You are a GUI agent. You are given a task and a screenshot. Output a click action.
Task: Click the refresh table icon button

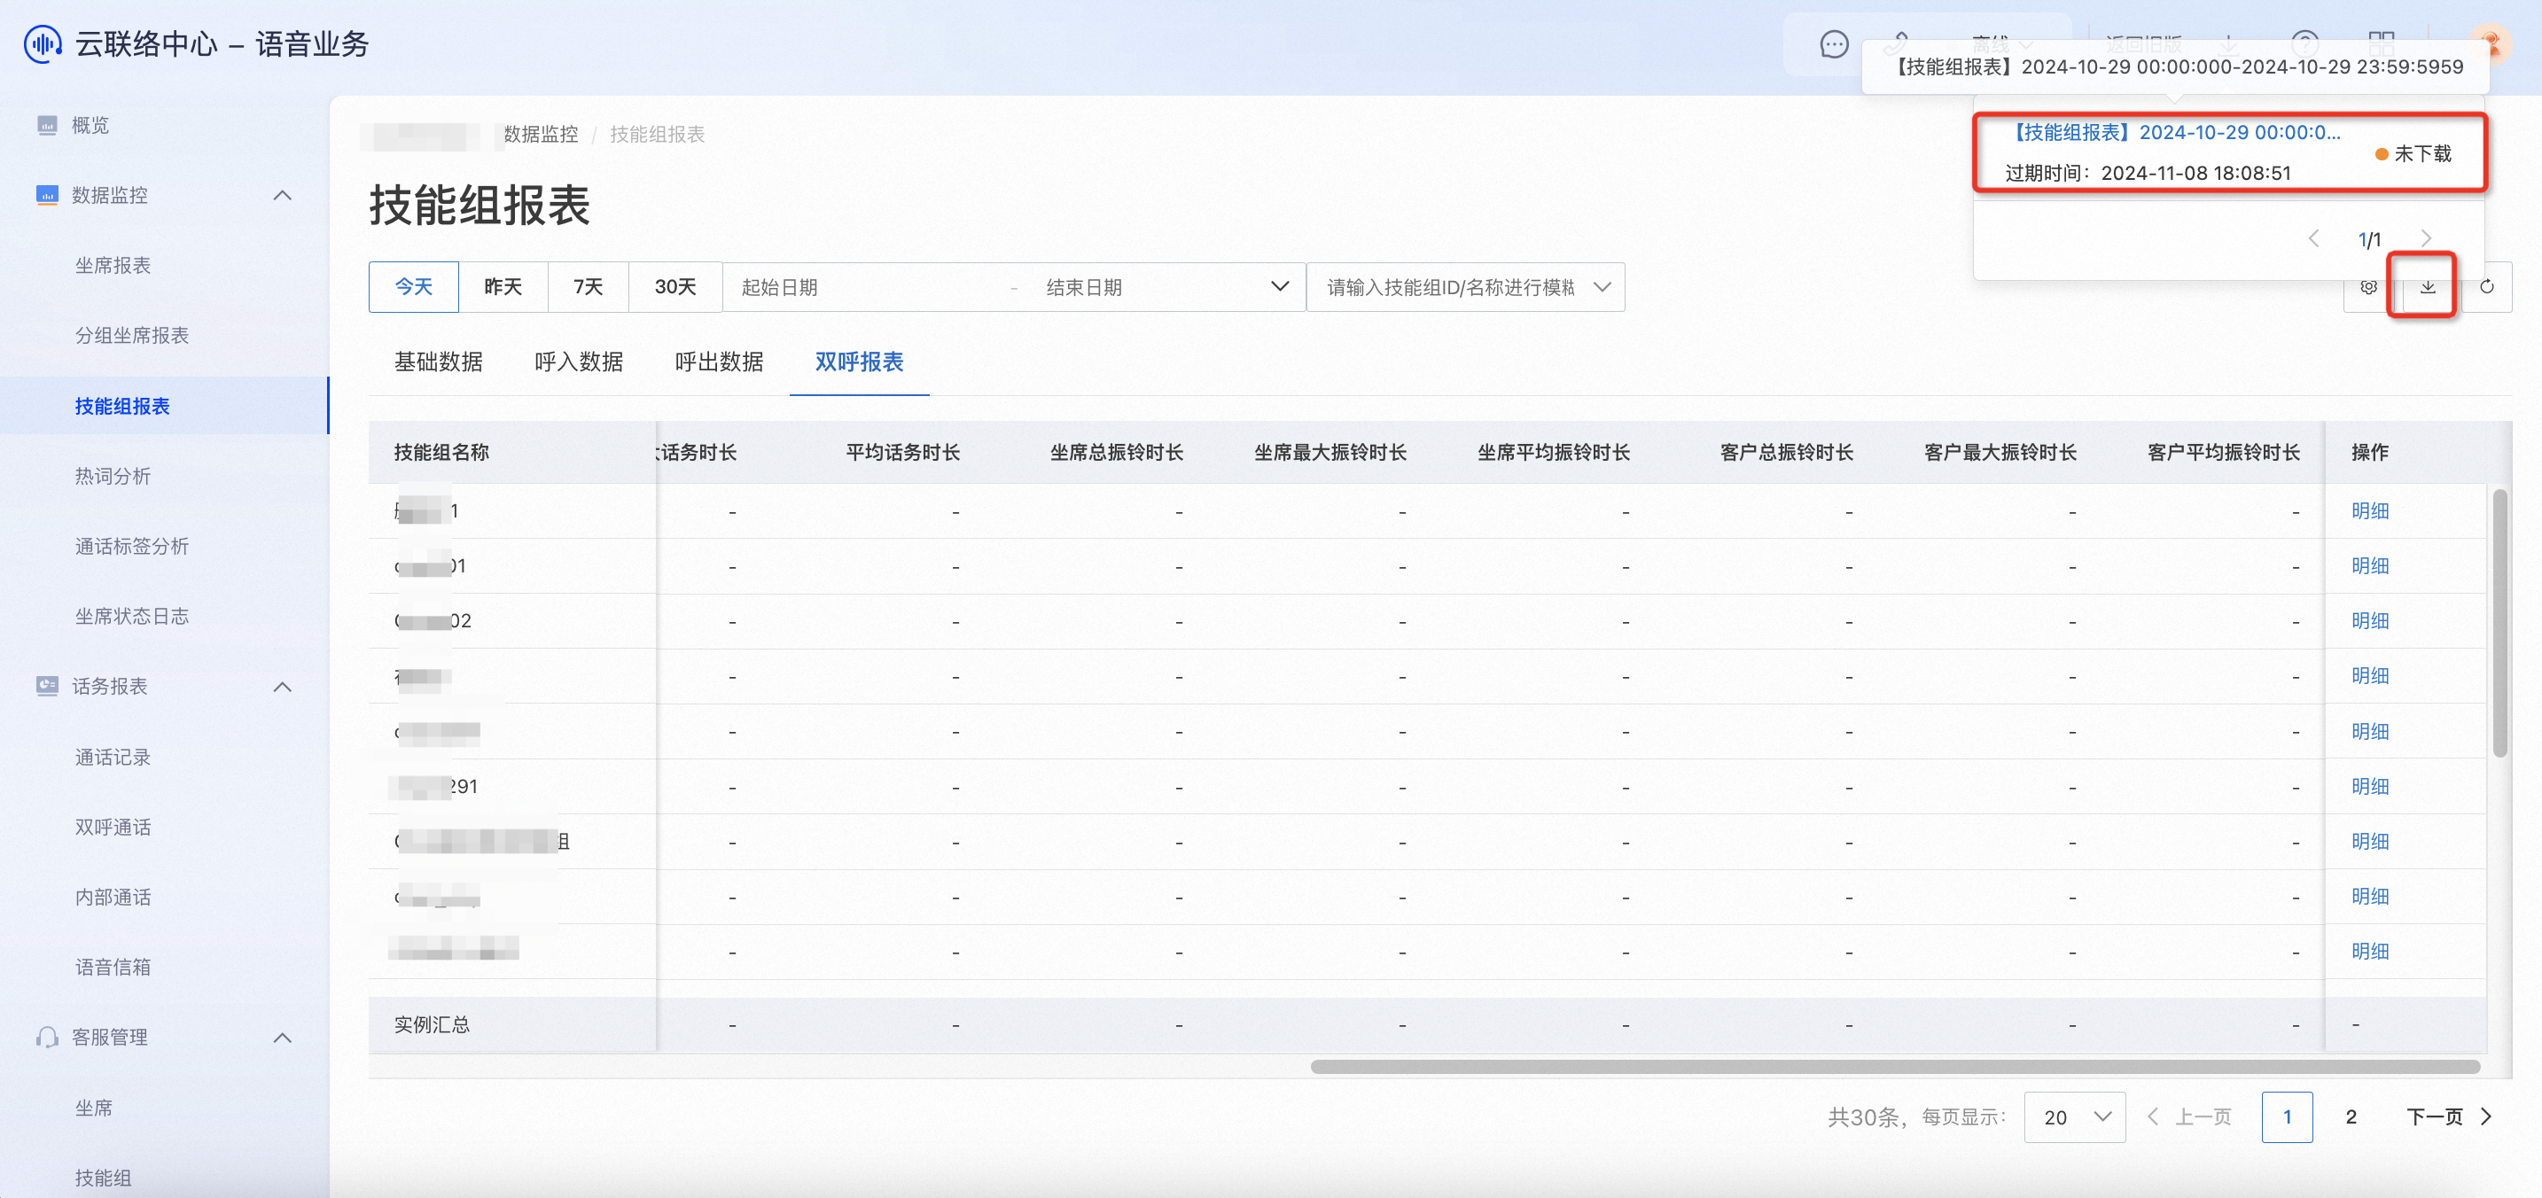click(x=2487, y=287)
